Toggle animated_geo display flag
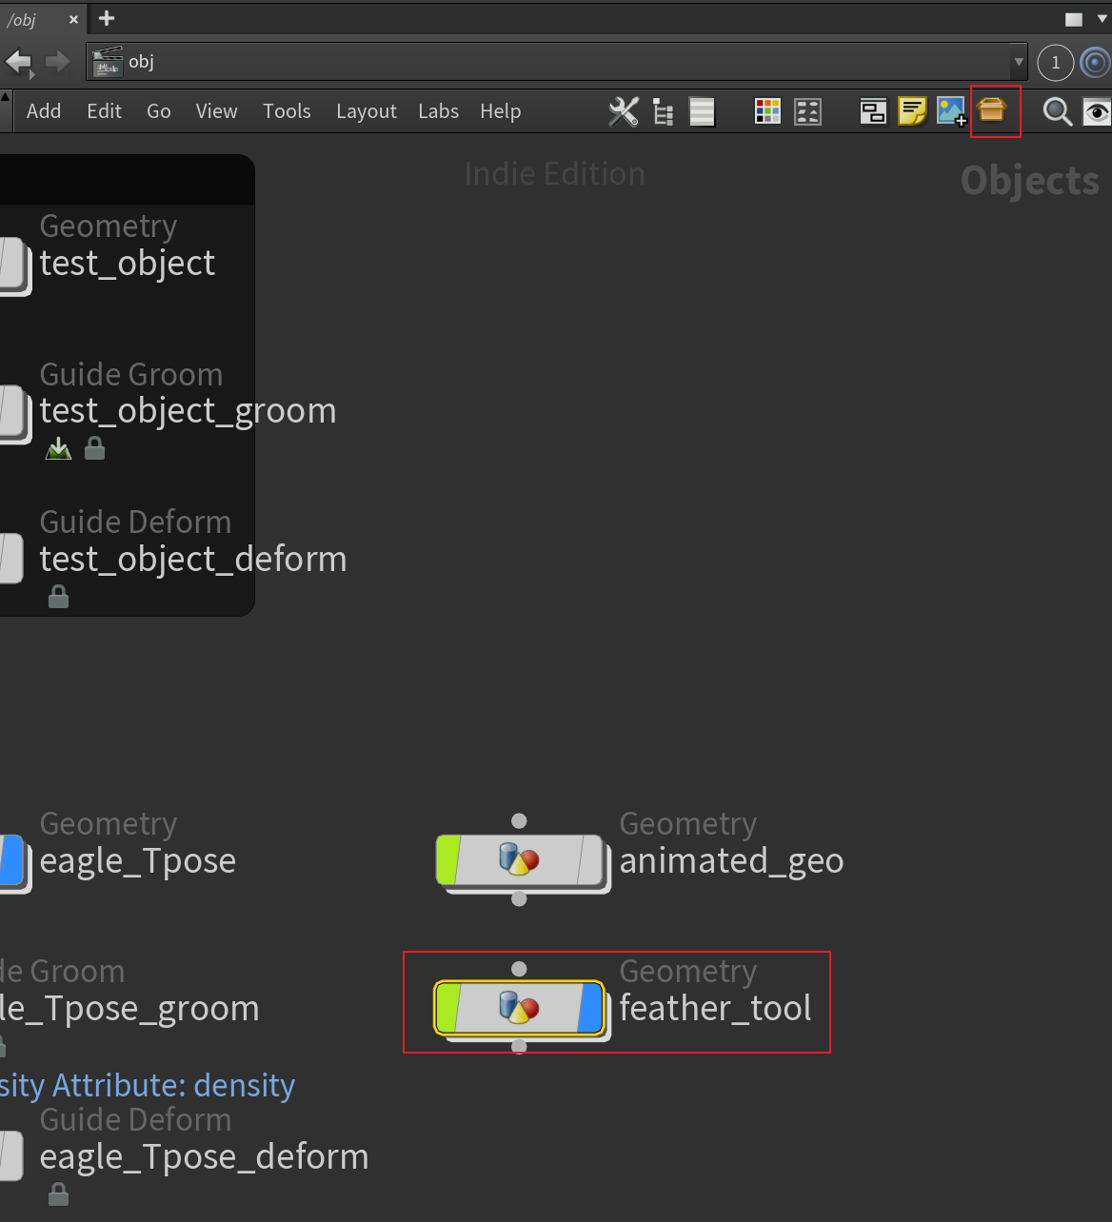This screenshot has width=1112, height=1222. (591, 860)
